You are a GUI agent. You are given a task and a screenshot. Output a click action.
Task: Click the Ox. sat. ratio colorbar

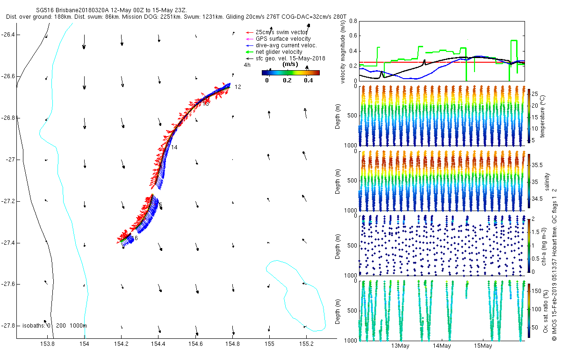(528, 310)
